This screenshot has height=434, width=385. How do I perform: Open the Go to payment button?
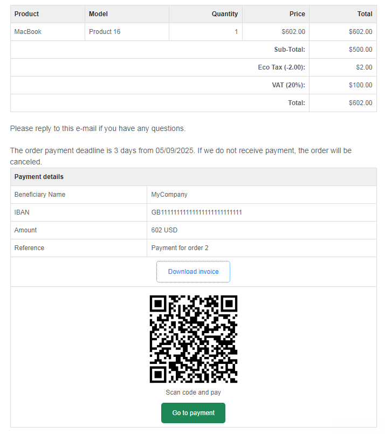click(x=193, y=412)
